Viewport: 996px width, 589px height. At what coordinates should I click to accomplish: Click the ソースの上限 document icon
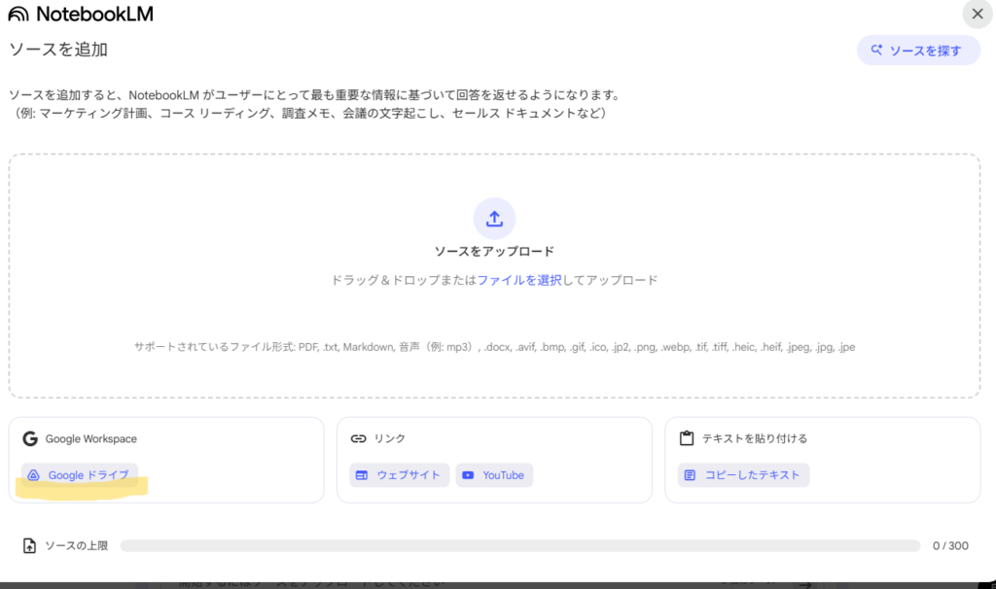pos(29,546)
